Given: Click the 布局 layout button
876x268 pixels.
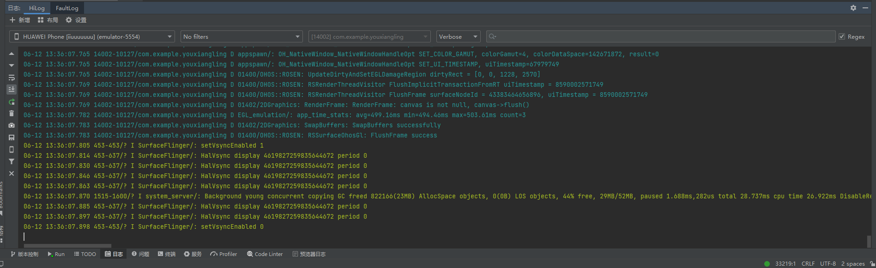Looking at the screenshot, I should click(48, 20).
